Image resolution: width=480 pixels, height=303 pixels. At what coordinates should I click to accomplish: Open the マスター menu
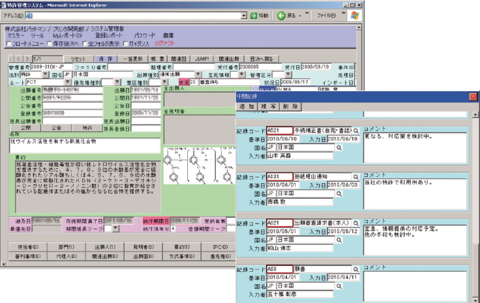[x=16, y=35]
